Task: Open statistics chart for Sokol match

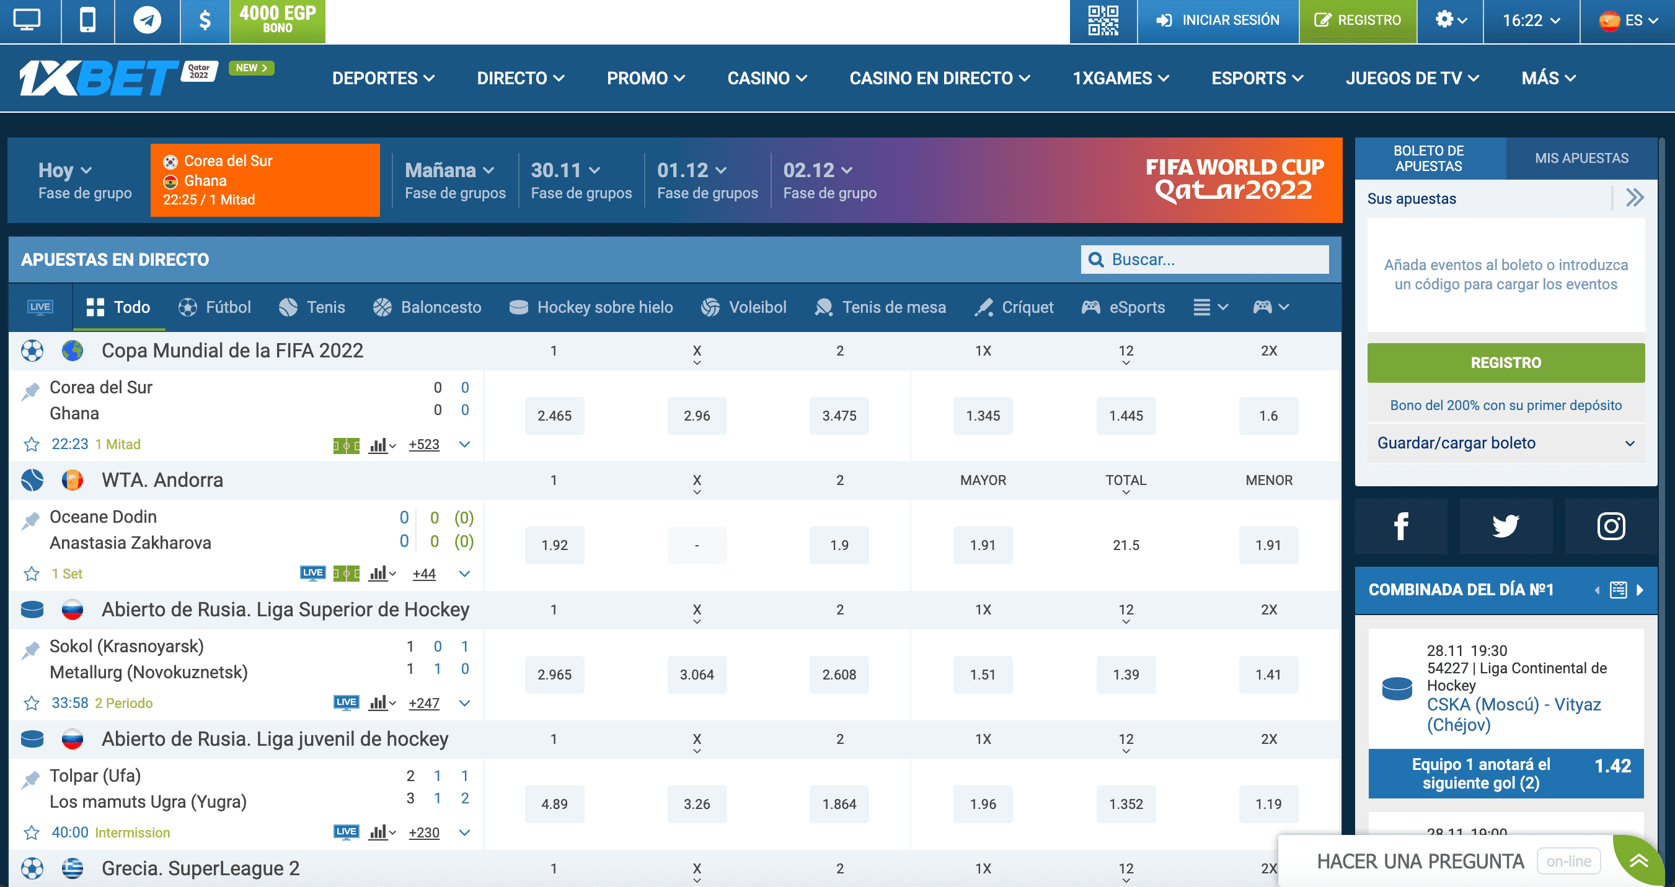Action: click(x=382, y=704)
